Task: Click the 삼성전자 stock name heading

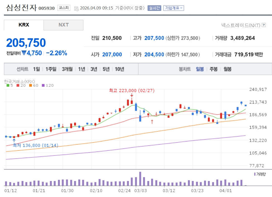Action: click(21, 8)
